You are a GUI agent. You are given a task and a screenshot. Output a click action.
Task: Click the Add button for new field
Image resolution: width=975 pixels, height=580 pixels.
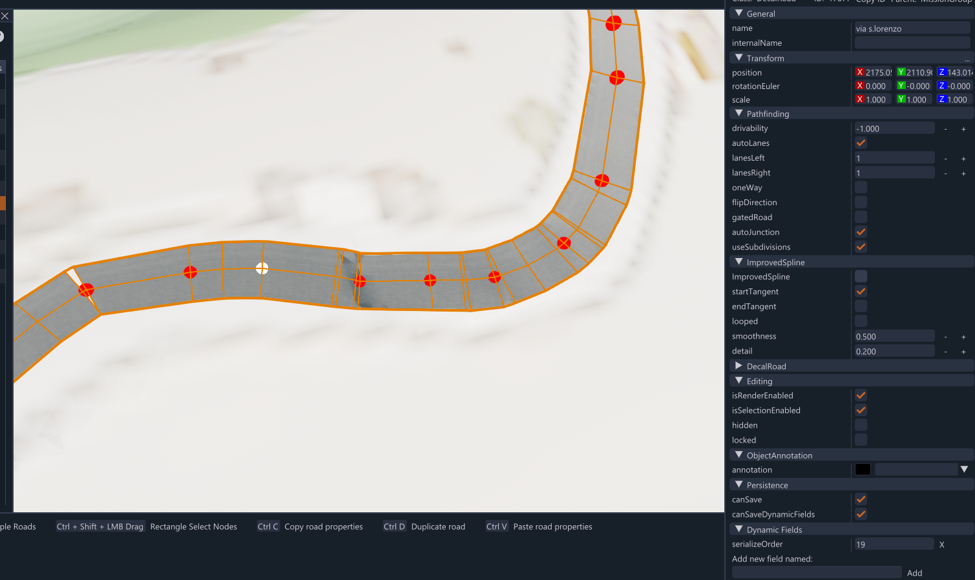914,573
